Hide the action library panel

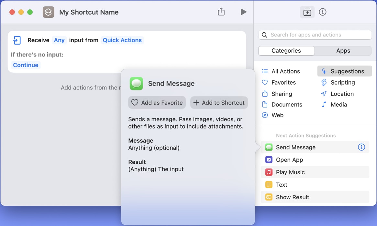click(307, 12)
